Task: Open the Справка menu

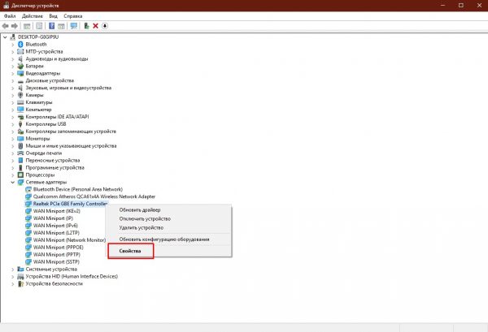Action: click(x=73, y=16)
